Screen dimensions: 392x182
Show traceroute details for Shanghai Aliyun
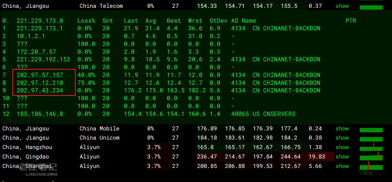pos(342,166)
